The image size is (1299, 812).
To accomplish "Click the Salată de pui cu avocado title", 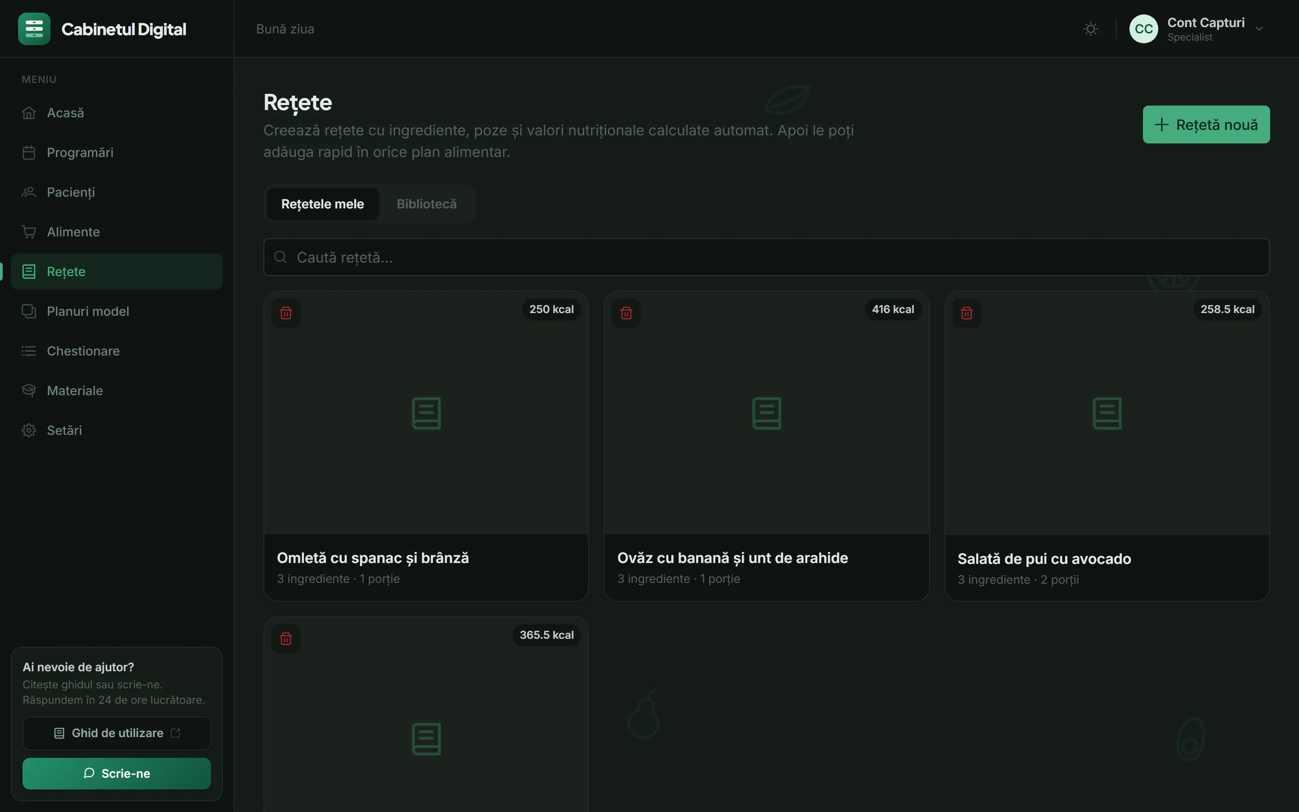I will pyautogui.click(x=1044, y=559).
